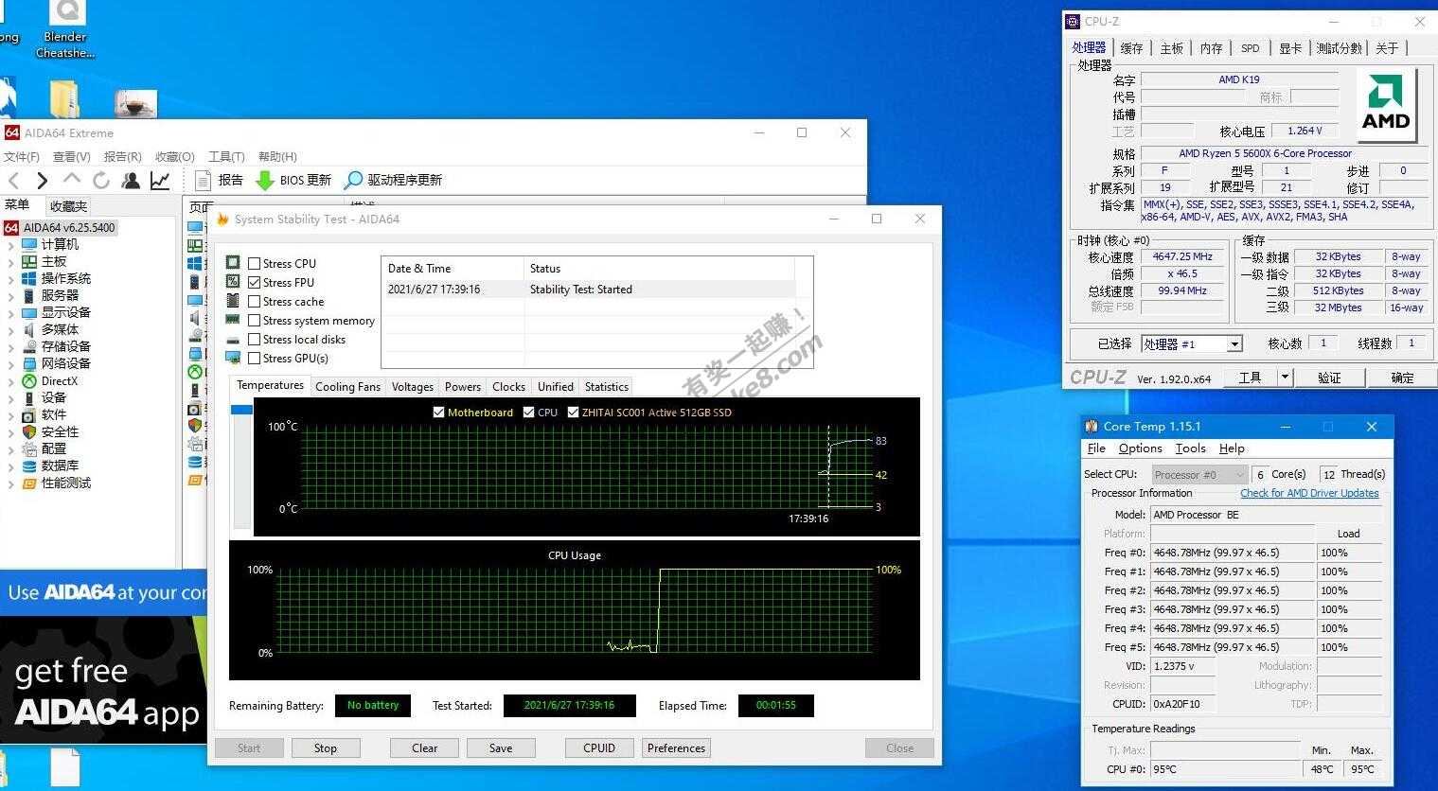Open Check for AMD Driver Updates link
This screenshot has height=791, width=1438.
1309,493
